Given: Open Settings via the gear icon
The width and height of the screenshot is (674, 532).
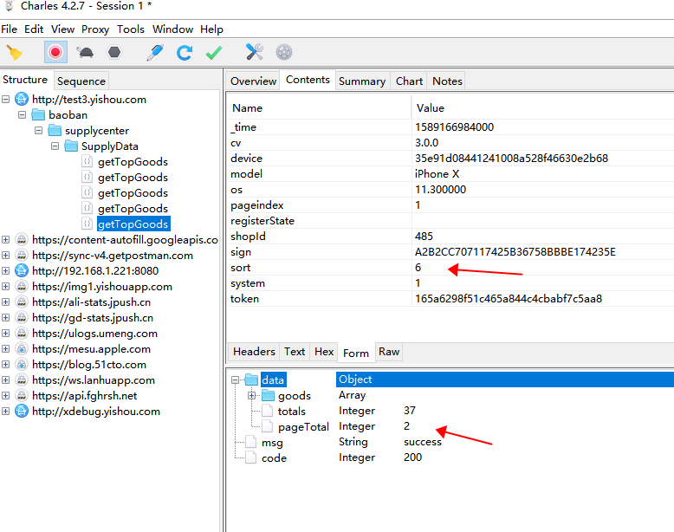Looking at the screenshot, I should (284, 53).
